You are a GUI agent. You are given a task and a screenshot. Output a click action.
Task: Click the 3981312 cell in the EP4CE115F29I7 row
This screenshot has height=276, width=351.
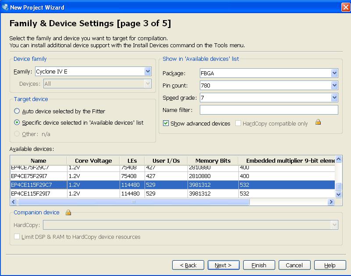[213, 193]
